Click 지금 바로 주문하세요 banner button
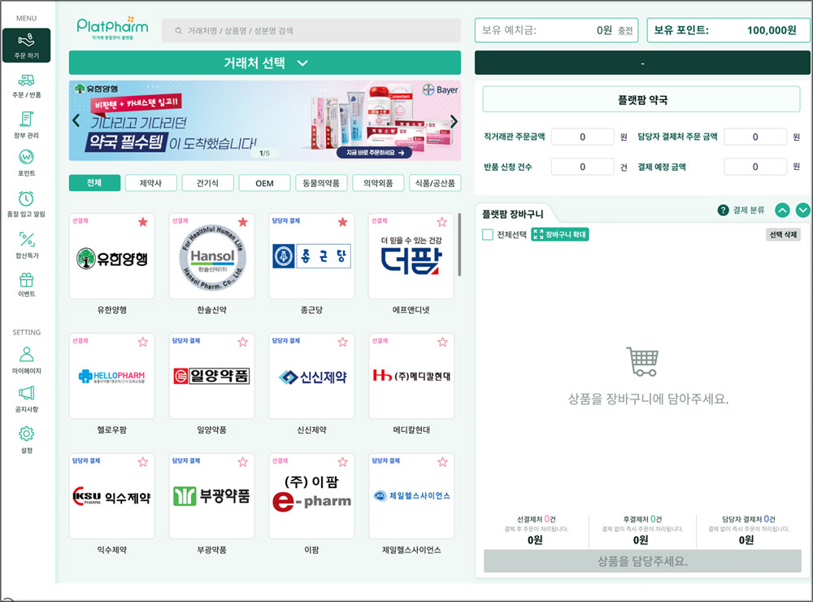This screenshot has width=813, height=602. pos(374,153)
